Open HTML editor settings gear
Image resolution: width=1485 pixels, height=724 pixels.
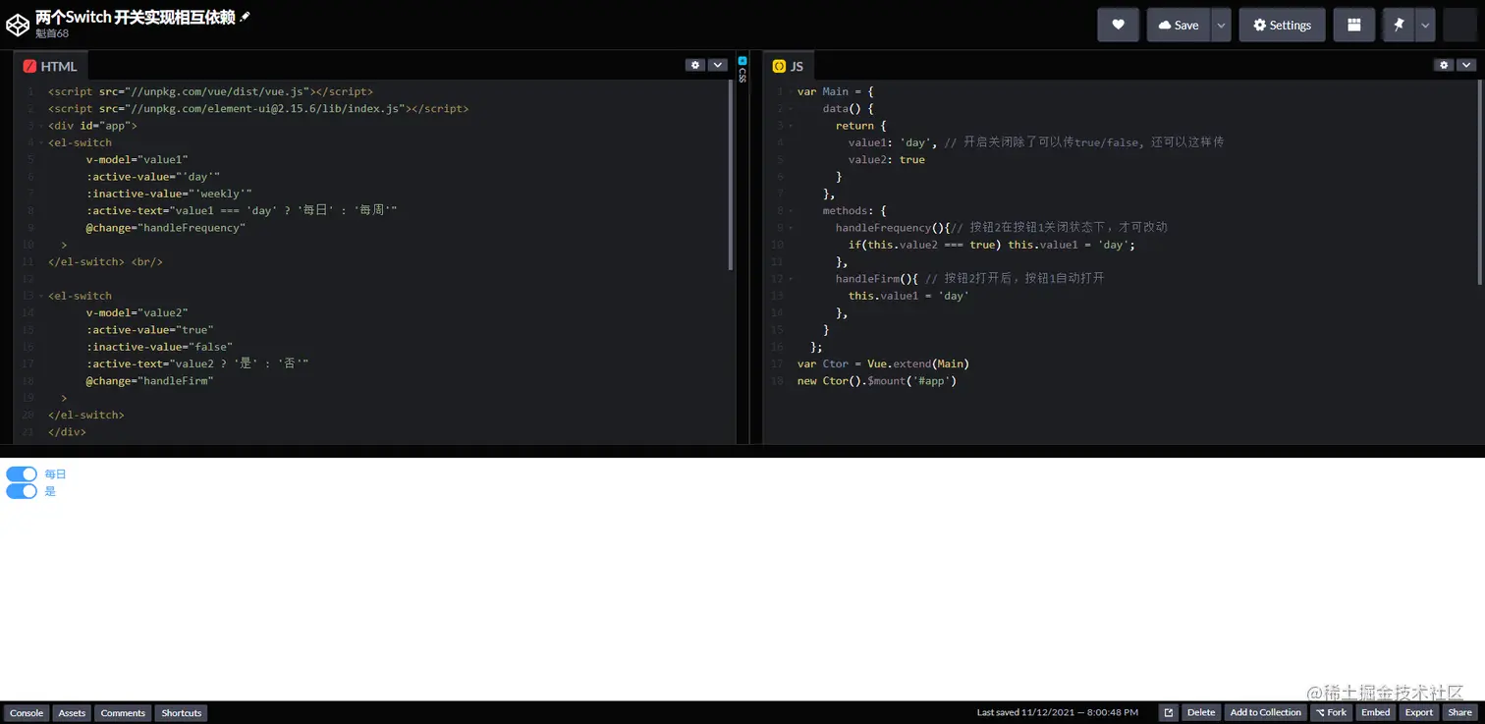pyautogui.click(x=695, y=65)
